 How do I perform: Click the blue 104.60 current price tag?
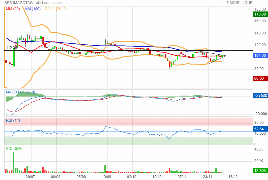[x=260, y=55]
